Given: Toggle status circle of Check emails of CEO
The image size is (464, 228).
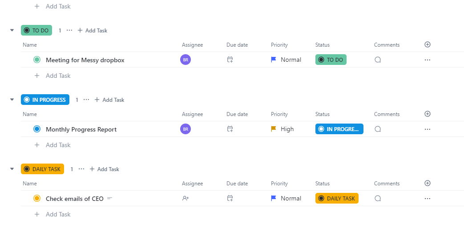Looking at the screenshot, I should [37, 199].
